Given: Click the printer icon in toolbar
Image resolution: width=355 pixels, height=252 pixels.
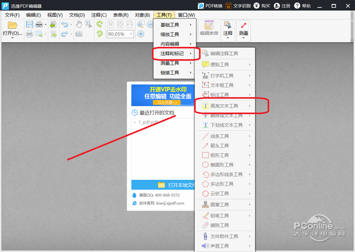Looking at the screenshot, I should coord(29,34).
